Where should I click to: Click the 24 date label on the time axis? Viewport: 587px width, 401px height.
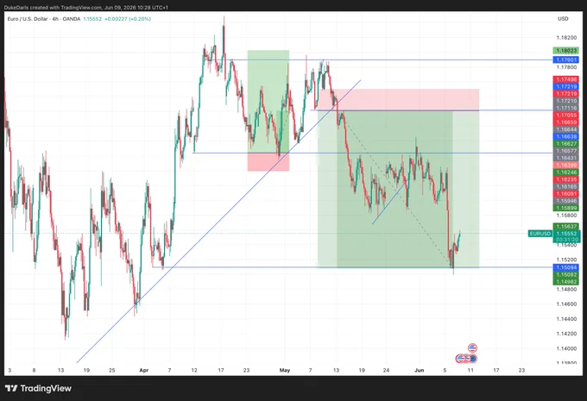click(x=387, y=370)
